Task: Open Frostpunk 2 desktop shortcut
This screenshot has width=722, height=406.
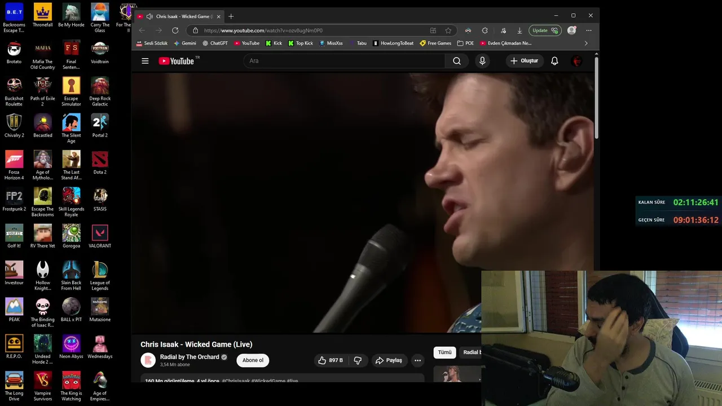Action: click(x=14, y=200)
